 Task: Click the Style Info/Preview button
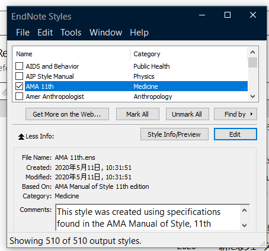click(x=174, y=134)
